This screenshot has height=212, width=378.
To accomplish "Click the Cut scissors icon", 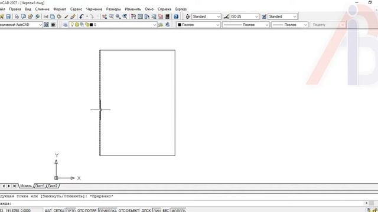I will [46, 16].
